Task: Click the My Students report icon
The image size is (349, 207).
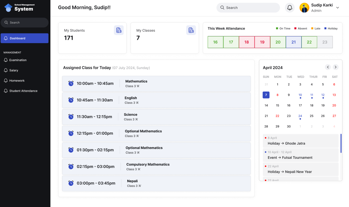Action: 119,30
